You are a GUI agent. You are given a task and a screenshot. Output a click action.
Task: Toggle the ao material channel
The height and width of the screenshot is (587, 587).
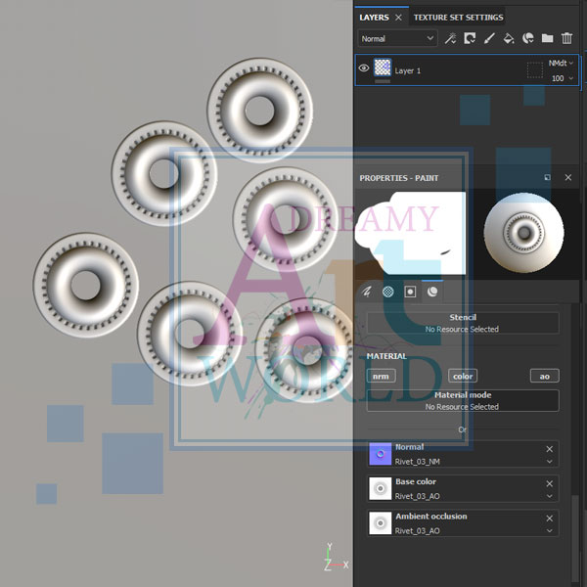[x=545, y=376]
